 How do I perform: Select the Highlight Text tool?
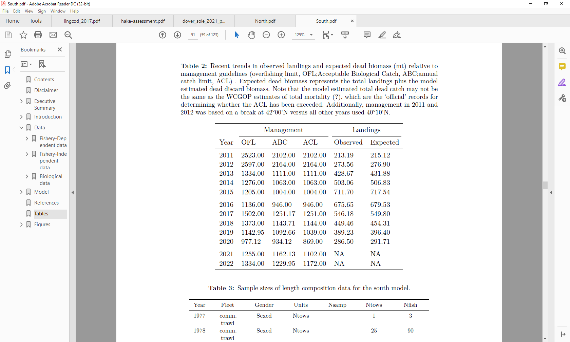tap(382, 35)
